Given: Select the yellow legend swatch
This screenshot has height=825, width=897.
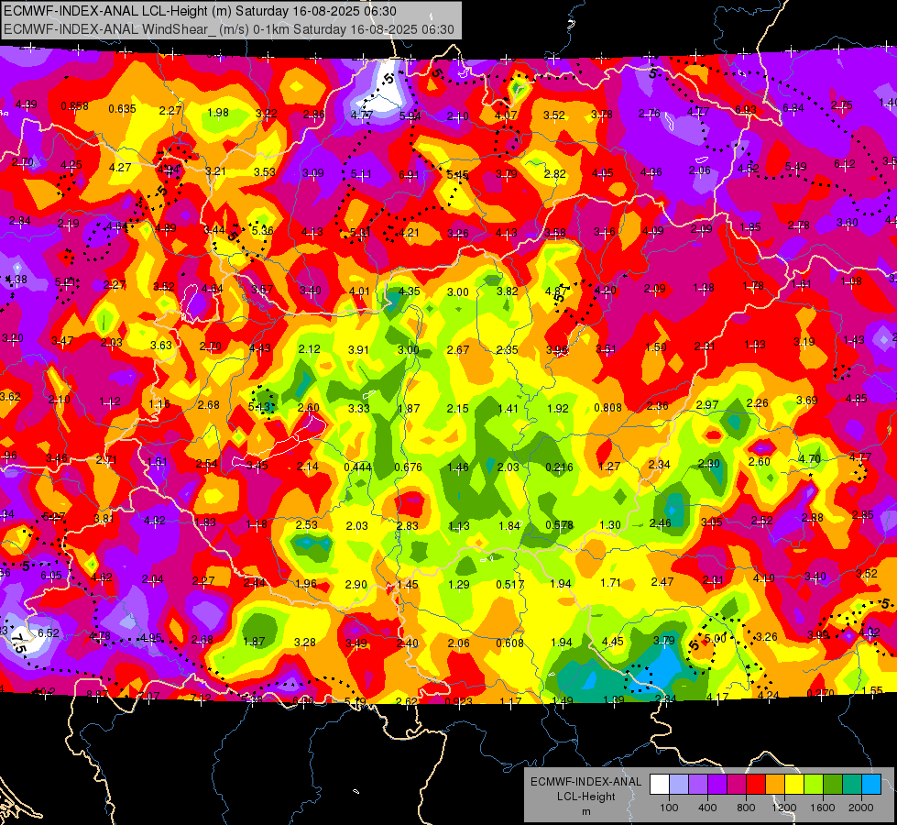Looking at the screenshot, I should click(794, 784).
